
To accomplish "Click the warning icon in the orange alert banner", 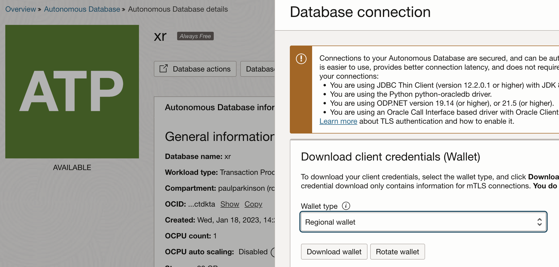I will [x=302, y=59].
